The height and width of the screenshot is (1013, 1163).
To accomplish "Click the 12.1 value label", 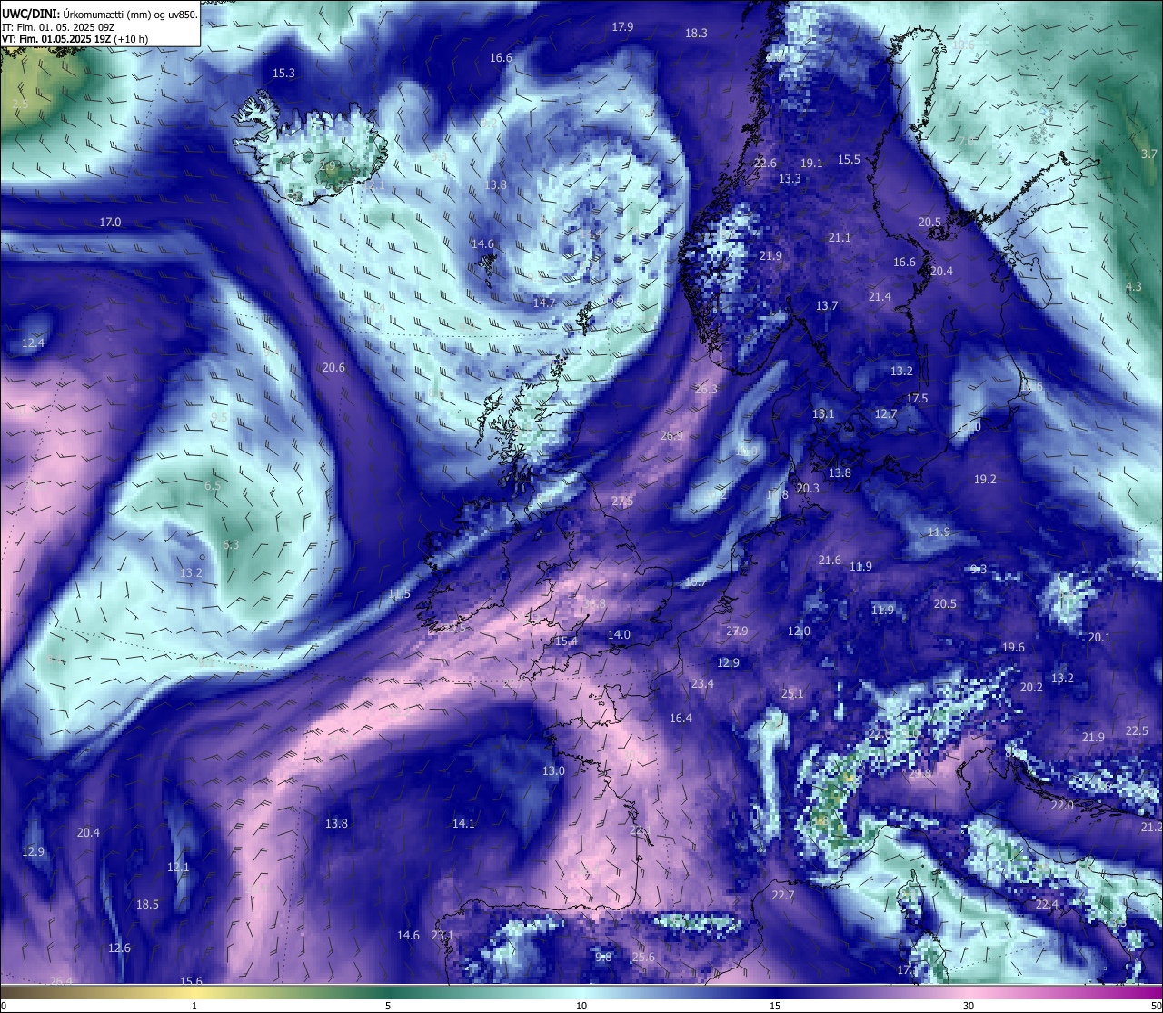I will pos(178,867).
